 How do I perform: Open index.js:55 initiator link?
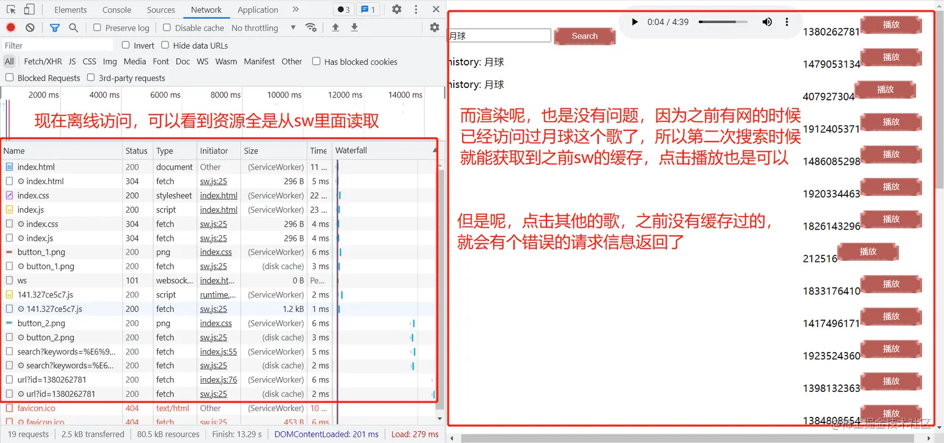(x=219, y=352)
